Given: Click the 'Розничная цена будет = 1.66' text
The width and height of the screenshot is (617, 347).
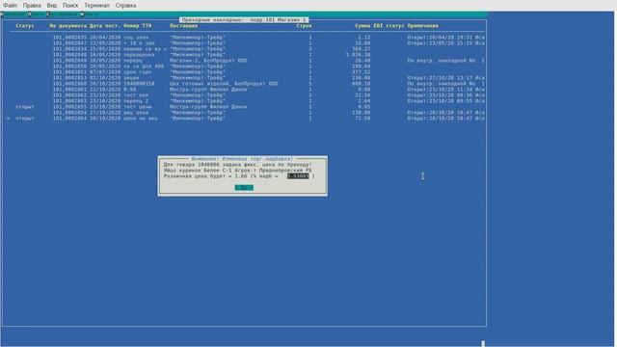Looking at the screenshot, I should click(205, 176).
